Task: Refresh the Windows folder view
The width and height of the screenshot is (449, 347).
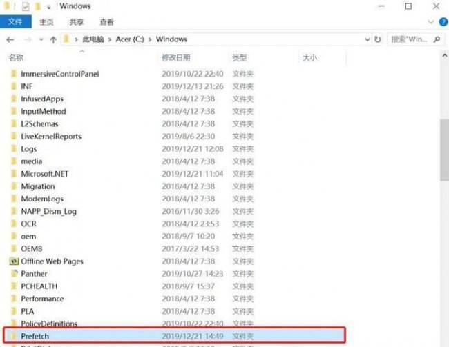Action: pyautogui.click(x=378, y=39)
